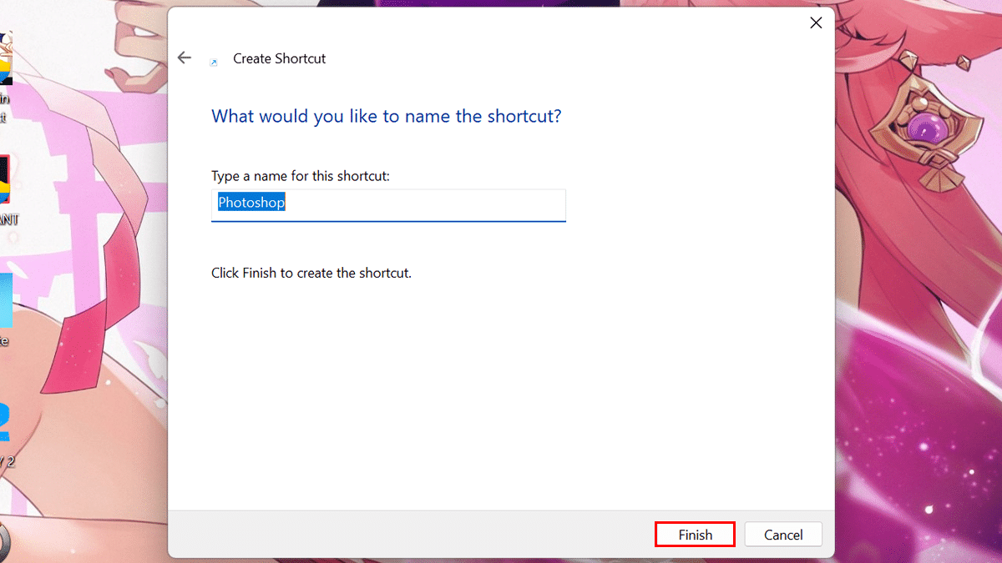Click the highlighted Photoshop text
The image size is (1002, 563).
point(251,203)
